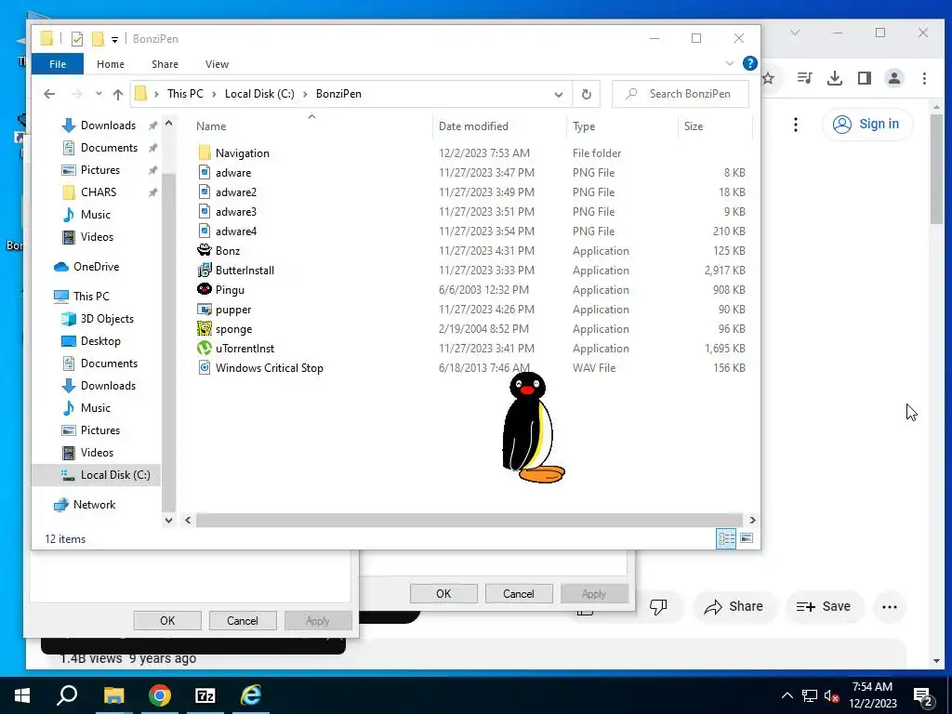
Task: Go up one folder level arrow
Action: click(118, 94)
